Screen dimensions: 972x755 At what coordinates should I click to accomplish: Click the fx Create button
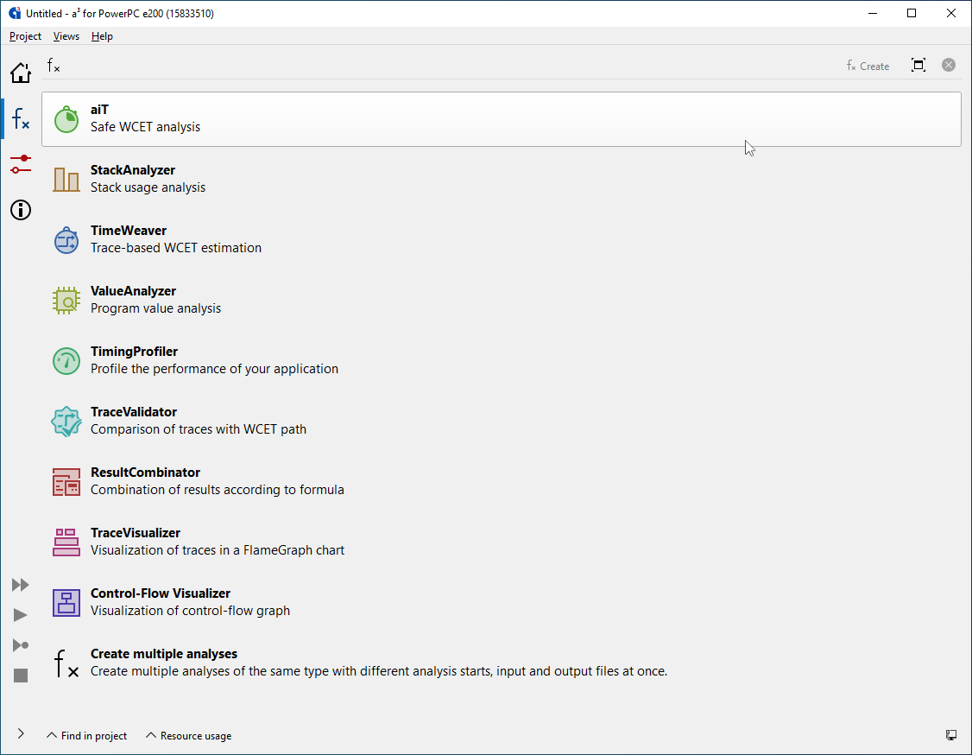868,66
